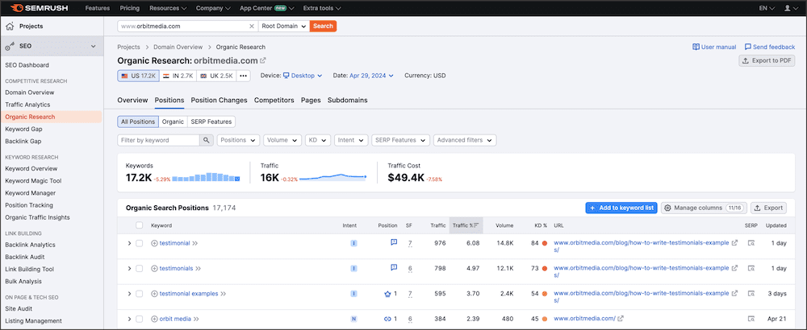Click the crown position icon for testimonial examples
807x330 pixels.
(388, 294)
